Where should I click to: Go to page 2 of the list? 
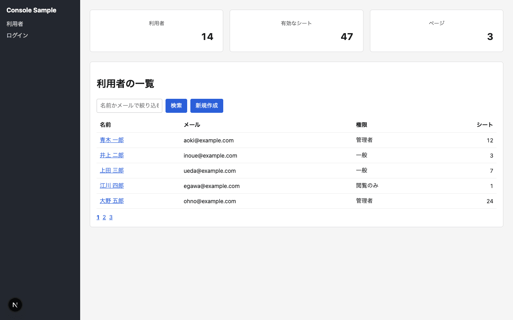coord(104,217)
